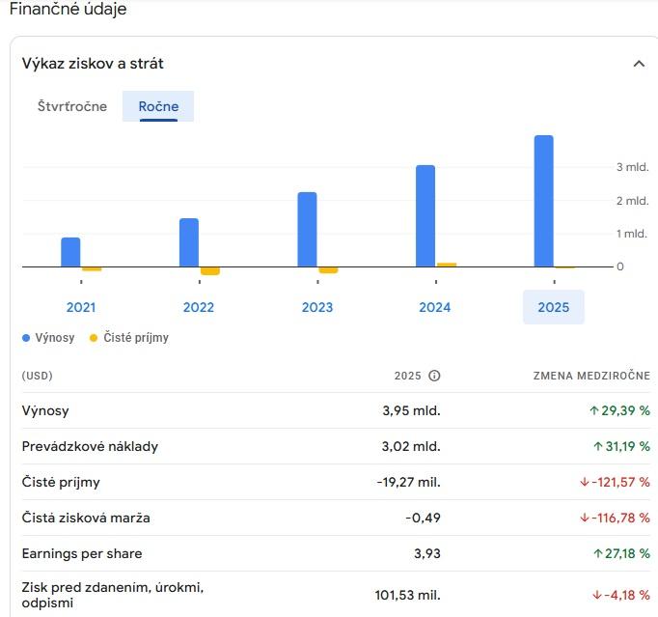This screenshot has height=617, width=658.
Task: Click the red down arrow at -121,57 %
Action: (x=585, y=482)
